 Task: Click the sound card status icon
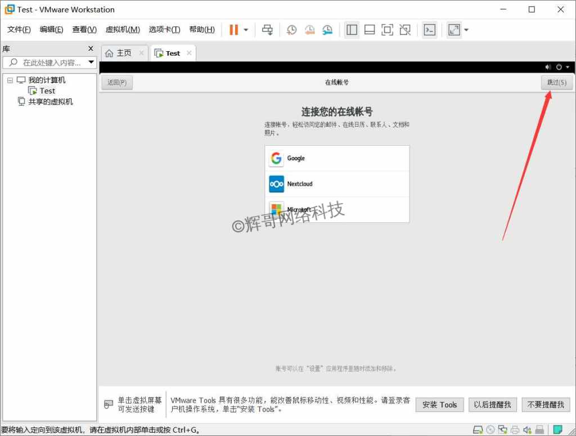(527, 430)
